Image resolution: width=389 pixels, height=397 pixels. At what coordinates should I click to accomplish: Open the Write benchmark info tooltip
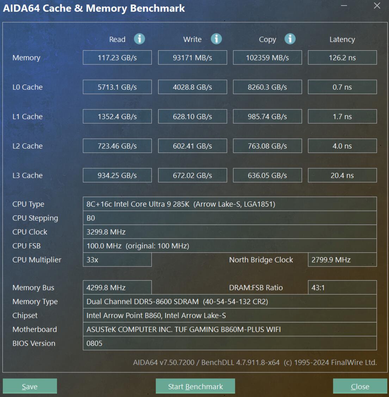point(217,39)
